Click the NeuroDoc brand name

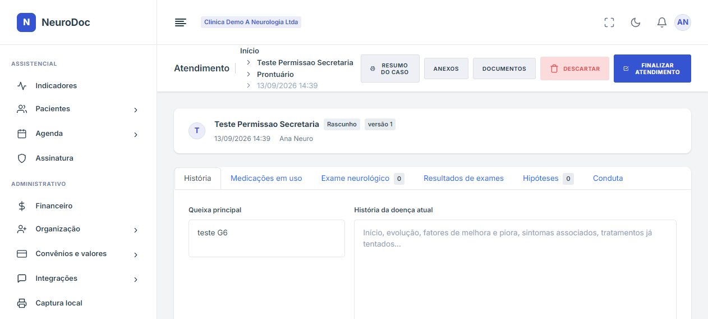[66, 22]
